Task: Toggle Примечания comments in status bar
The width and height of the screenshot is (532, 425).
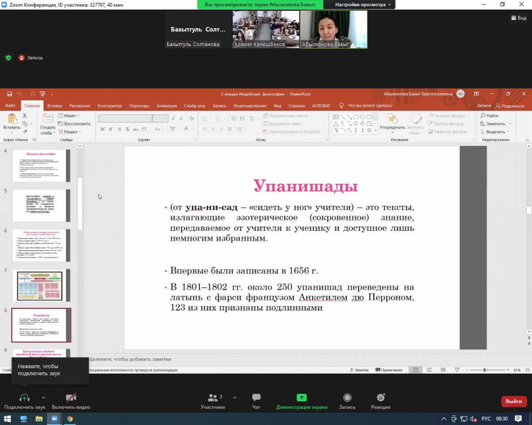Action: pos(389,370)
